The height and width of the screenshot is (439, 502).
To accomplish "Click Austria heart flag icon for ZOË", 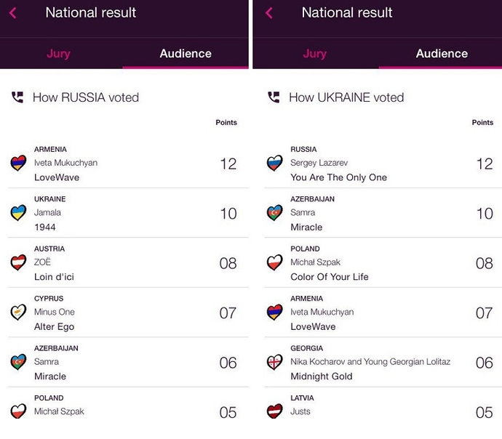I will coord(18,262).
